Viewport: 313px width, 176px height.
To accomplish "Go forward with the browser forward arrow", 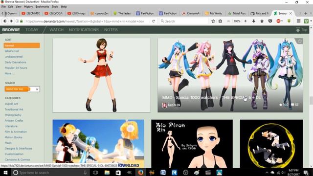I will pyautogui.click(x=11, y=21).
